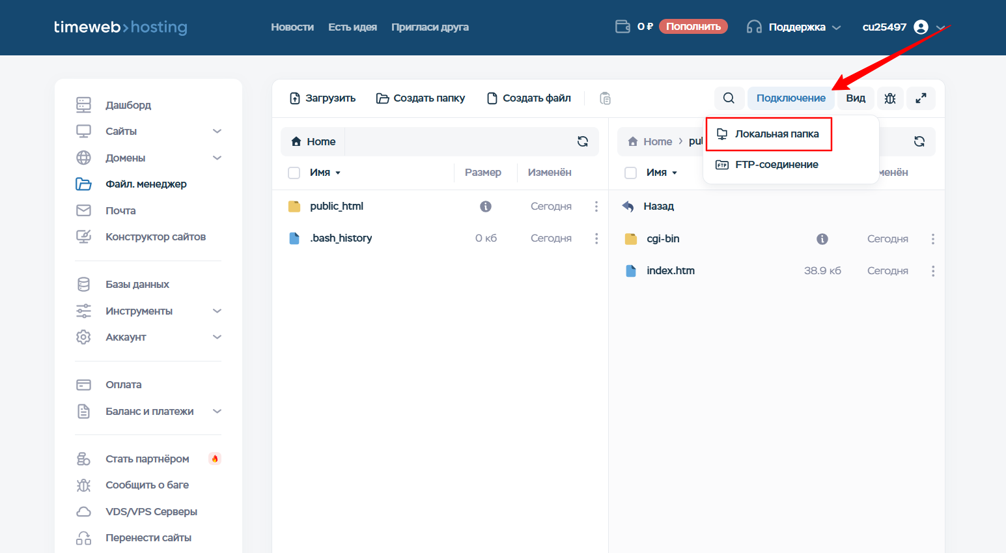Open Почта in sidebar
This screenshot has width=1006, height=553.
pos(120,210)
